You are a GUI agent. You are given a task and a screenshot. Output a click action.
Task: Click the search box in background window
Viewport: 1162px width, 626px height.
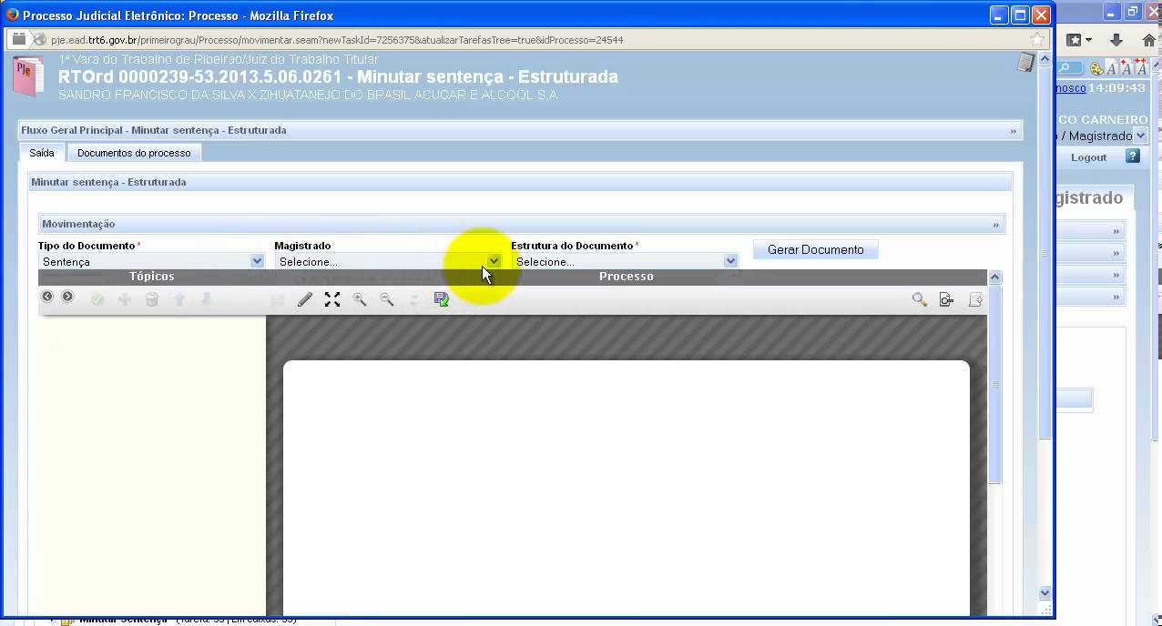[1070, 68]
